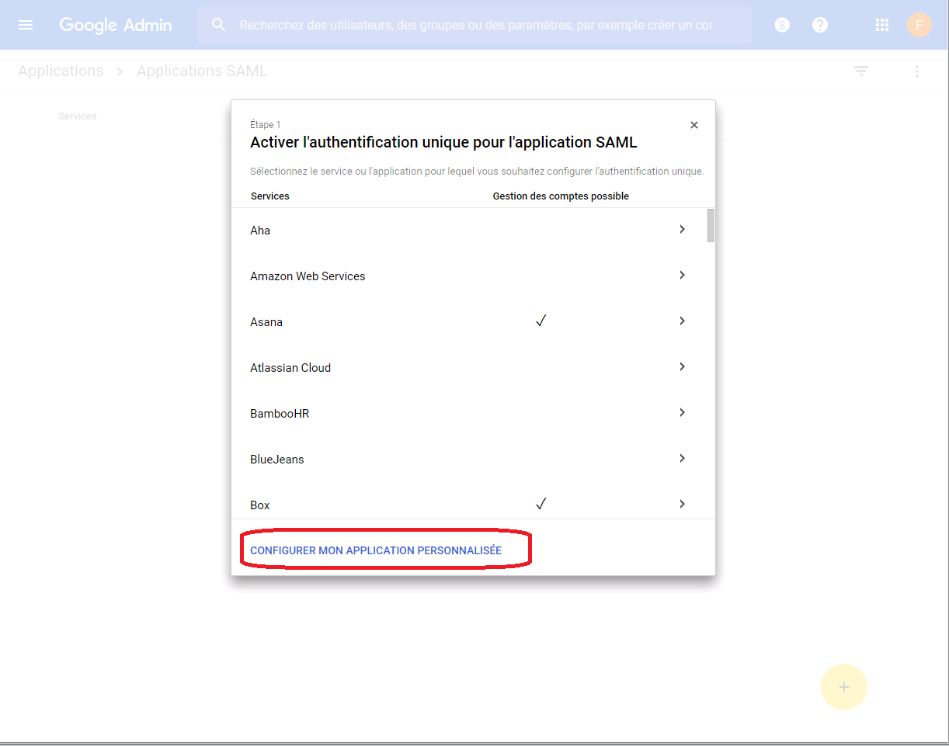Image resolution: width=949 pixels, height=746 pixels.
Task: Click Applications SAML breadcrumb
Action: point(202,71)
